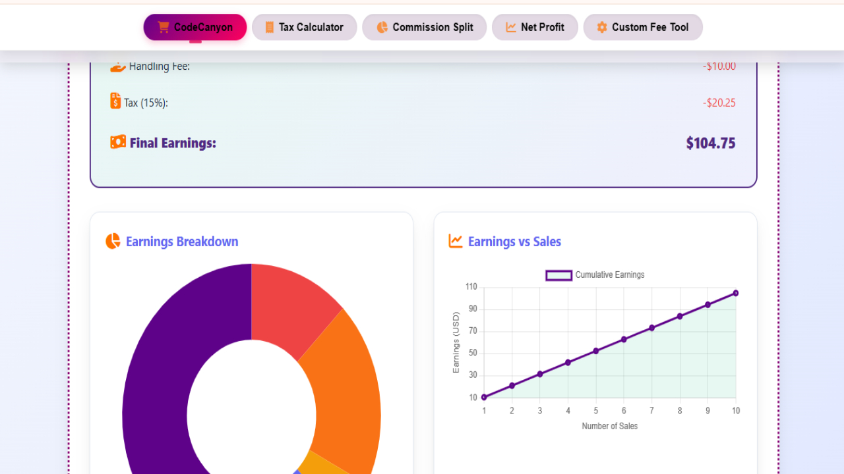
Task: Click the "50" y-axis tick label
Action: [x=473, y=354]
